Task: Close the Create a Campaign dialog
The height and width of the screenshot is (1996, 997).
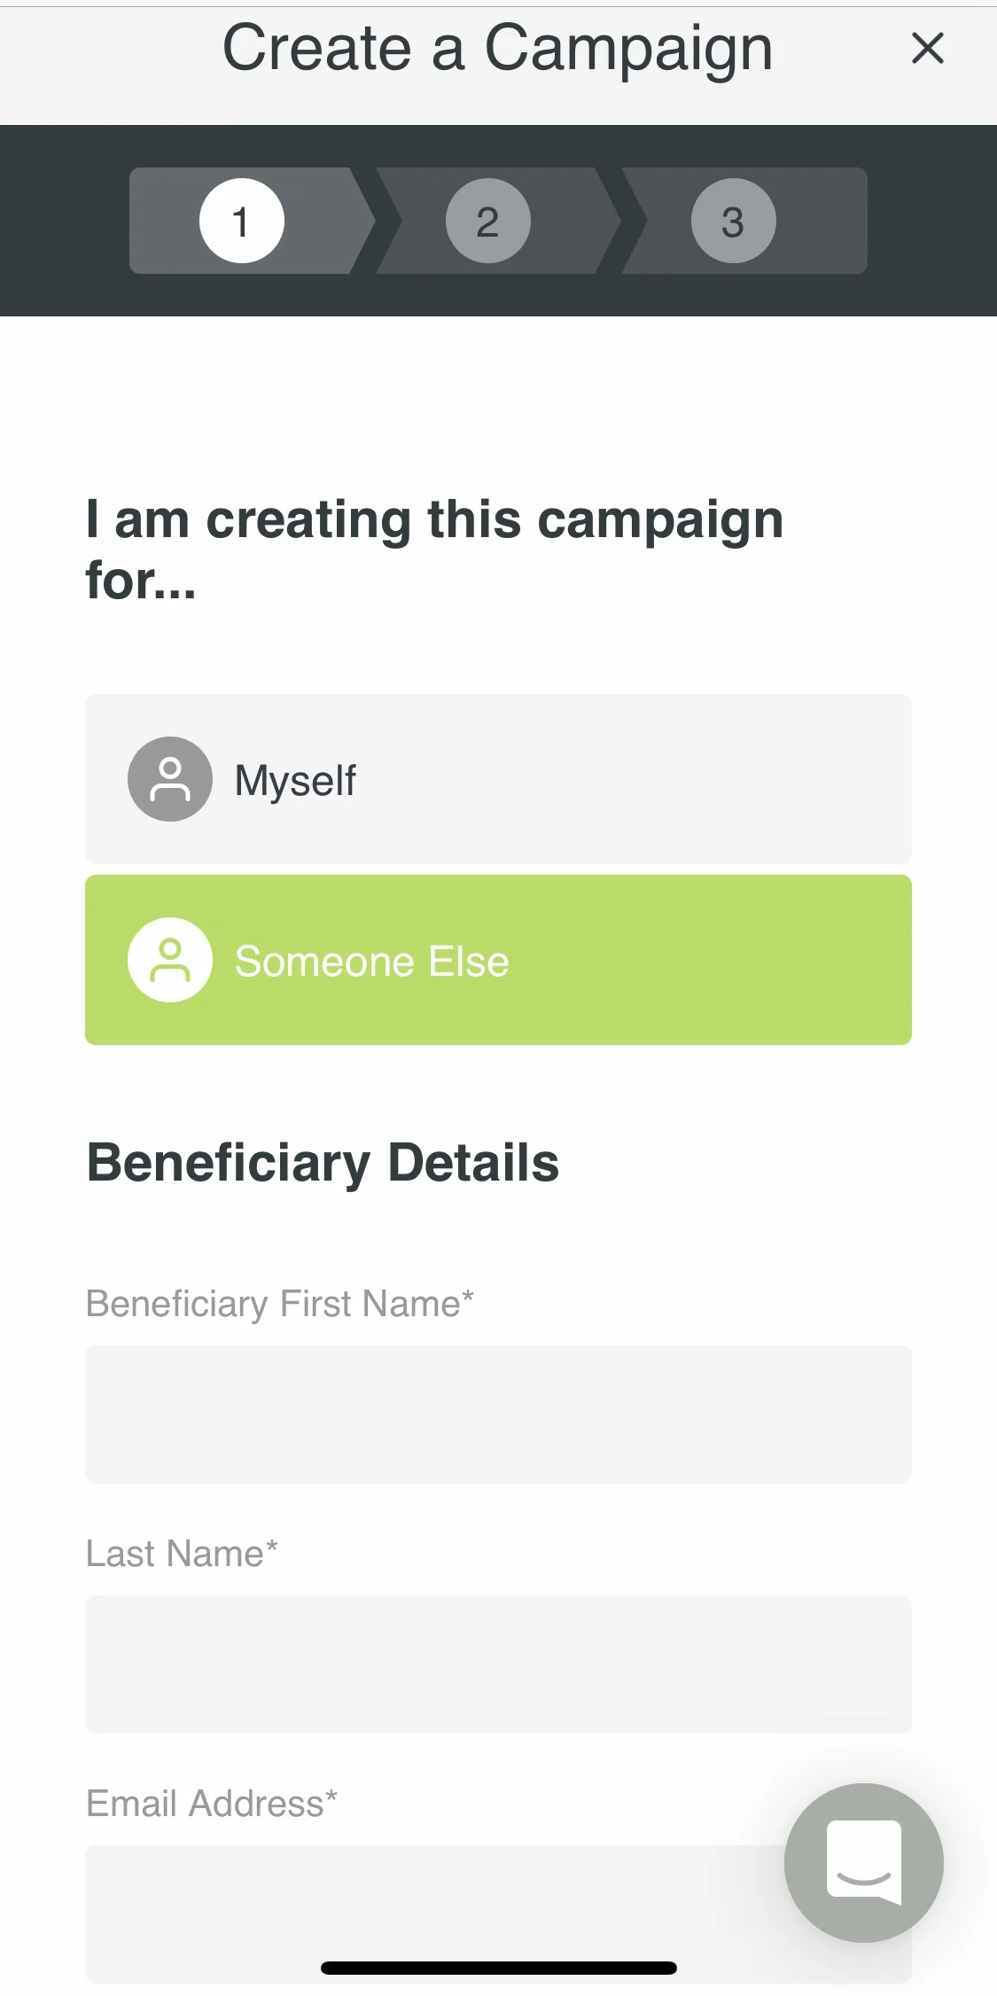Action: [927, 48]
